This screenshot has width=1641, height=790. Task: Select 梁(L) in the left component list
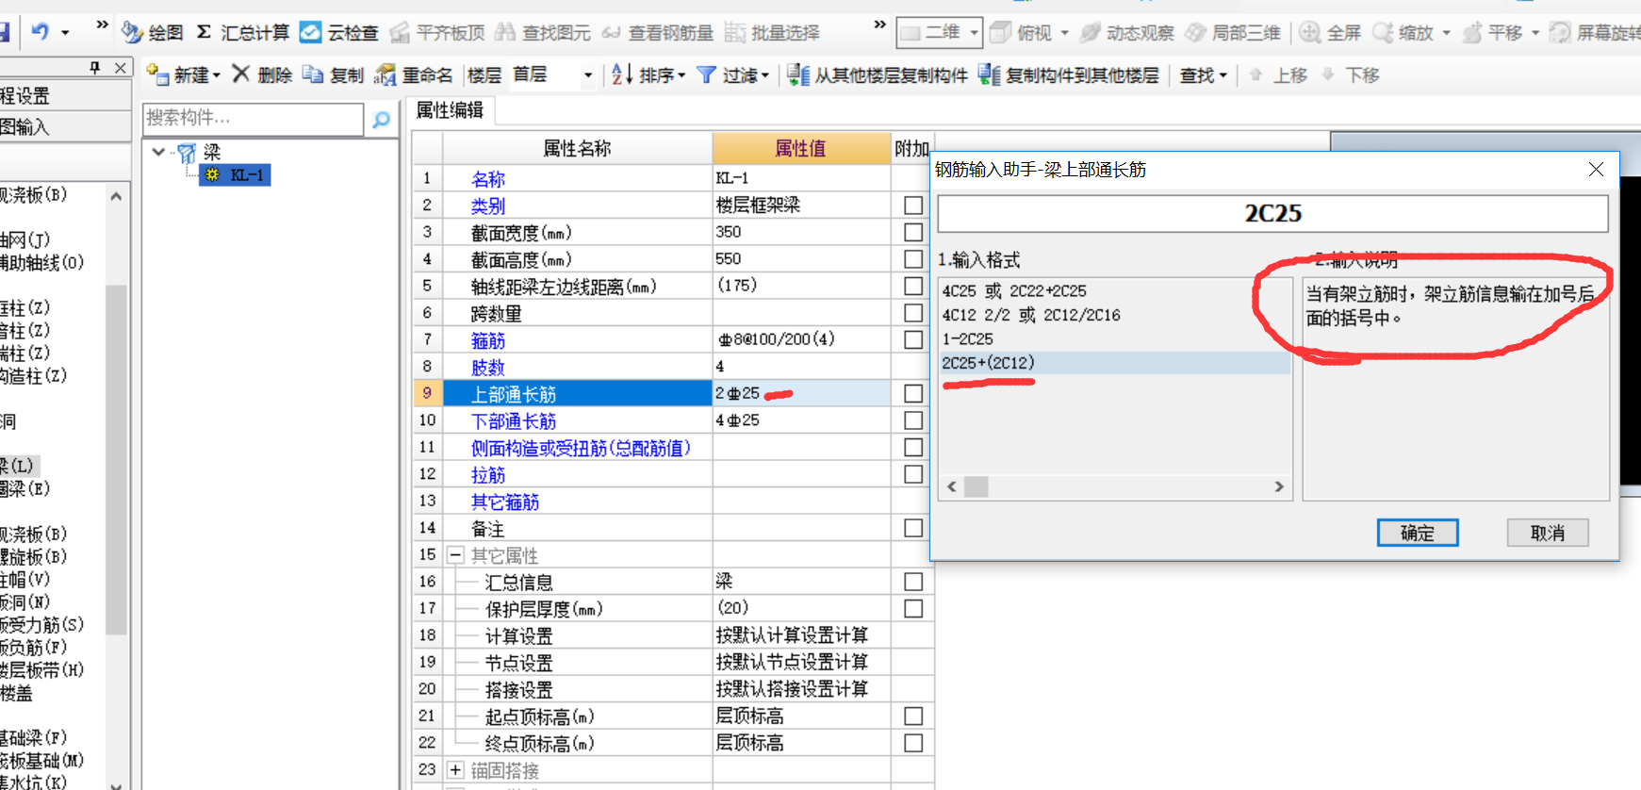(17, 466)
